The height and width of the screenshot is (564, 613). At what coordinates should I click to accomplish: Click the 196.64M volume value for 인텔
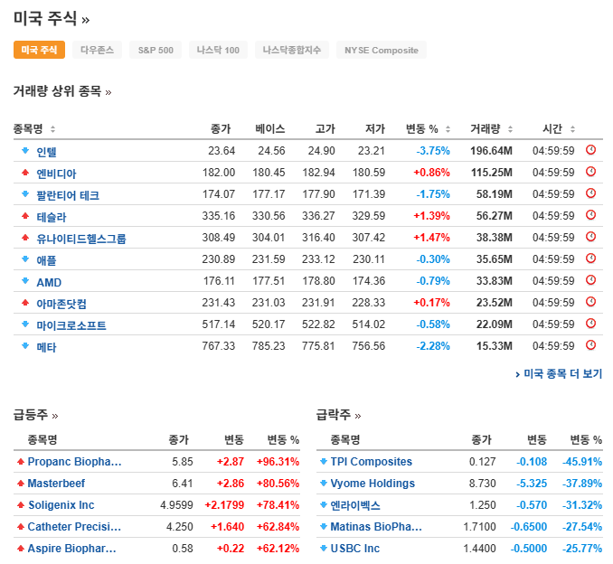[491, 151]
